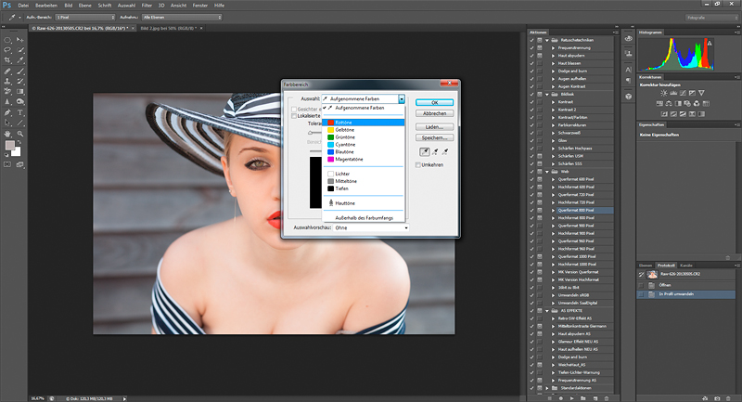Set history brush source at Öffnen state
Viewport: 742px width, 402px height.
641,285
